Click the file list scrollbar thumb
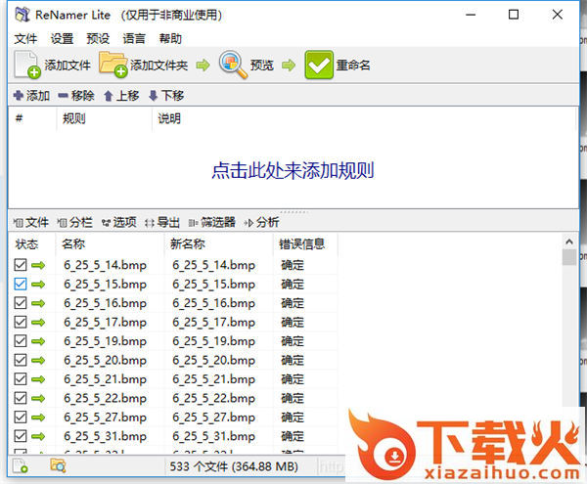The width and height of the screenshot is (587, 484). [x=569, y=257]
